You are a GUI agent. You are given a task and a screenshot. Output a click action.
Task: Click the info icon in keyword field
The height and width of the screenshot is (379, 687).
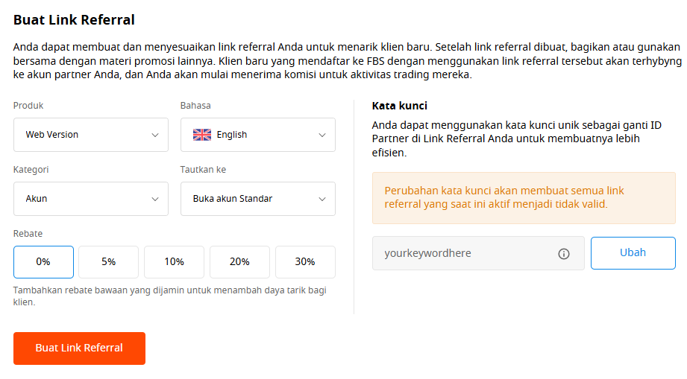[563, 254]
